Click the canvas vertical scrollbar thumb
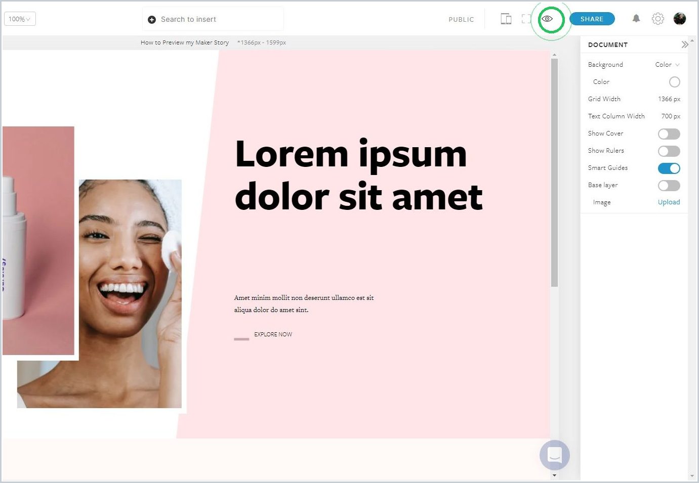 coord(554,172)
